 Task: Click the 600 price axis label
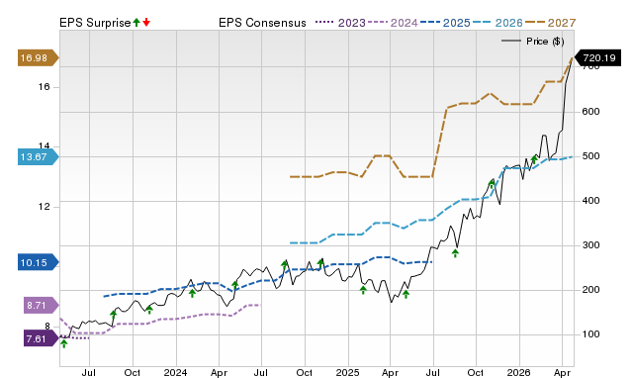pyautogui.click(x=590, y=112)
